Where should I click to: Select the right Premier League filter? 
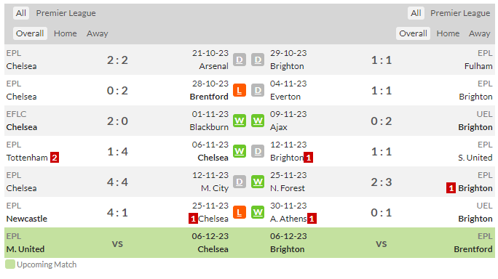coord(460,13)
